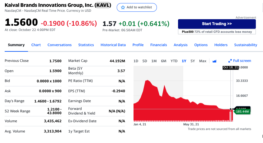Open the Sustainability tab
Image resolution: width=263 pixels, height=143 pixels.
click(246, 45)
